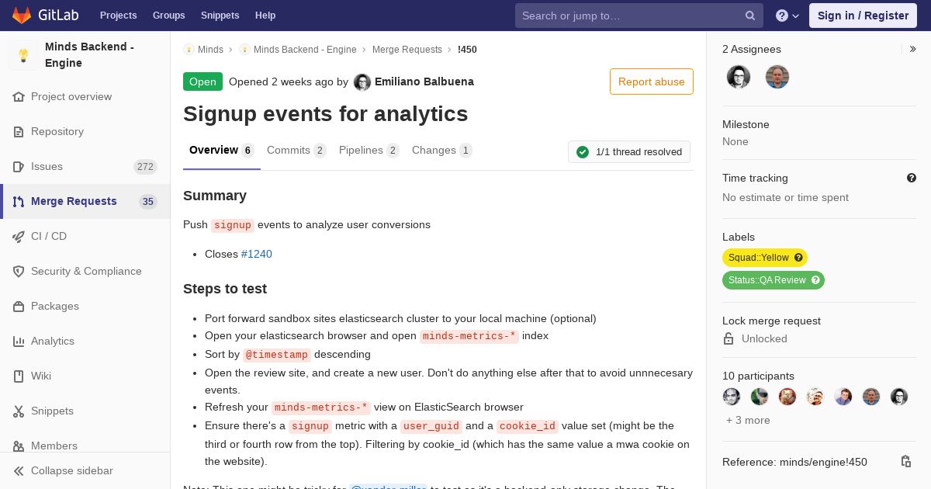The image size is (931, 489).
Task: Switch to the Changes tab
Action: (442, 151)
